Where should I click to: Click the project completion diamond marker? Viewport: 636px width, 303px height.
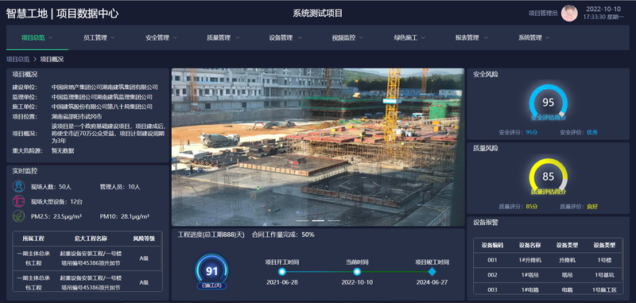point(432,272)
